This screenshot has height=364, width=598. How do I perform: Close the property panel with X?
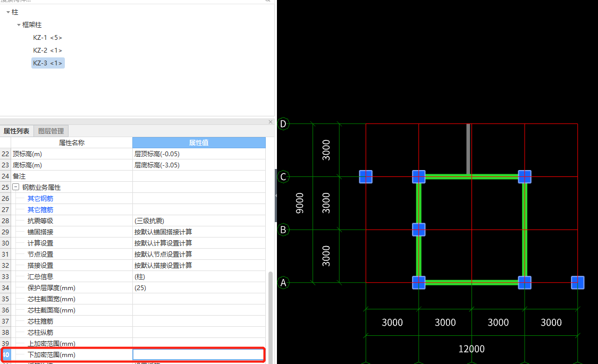pos(271,122)
